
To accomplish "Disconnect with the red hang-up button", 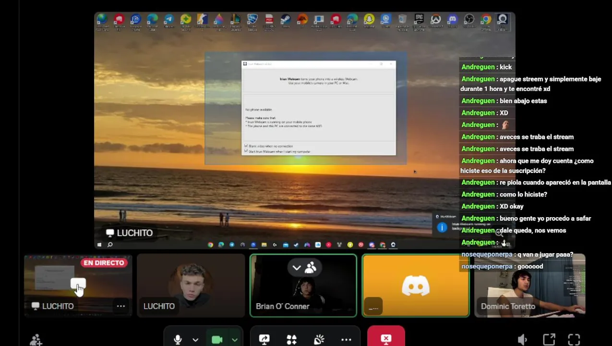I will 386,337.
